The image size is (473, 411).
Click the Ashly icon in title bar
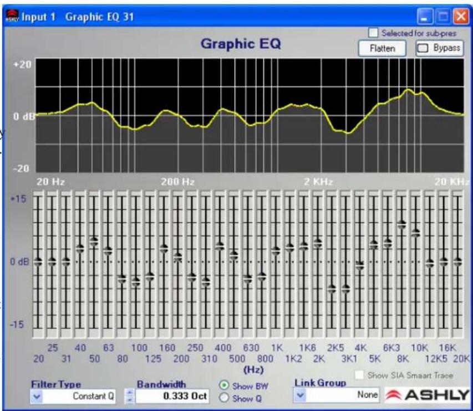pyautogui.click(x=12, y=16)
